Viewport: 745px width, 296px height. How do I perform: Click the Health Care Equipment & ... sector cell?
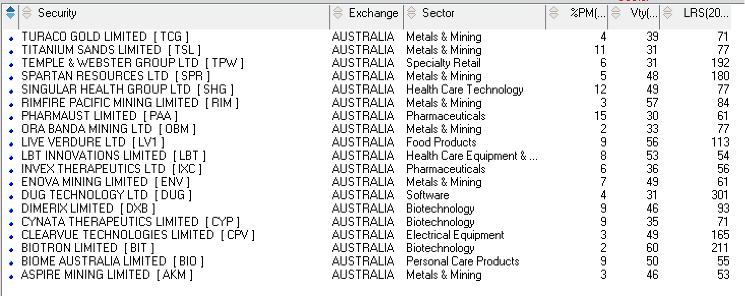pyautogui.click(x=472, y=156)
